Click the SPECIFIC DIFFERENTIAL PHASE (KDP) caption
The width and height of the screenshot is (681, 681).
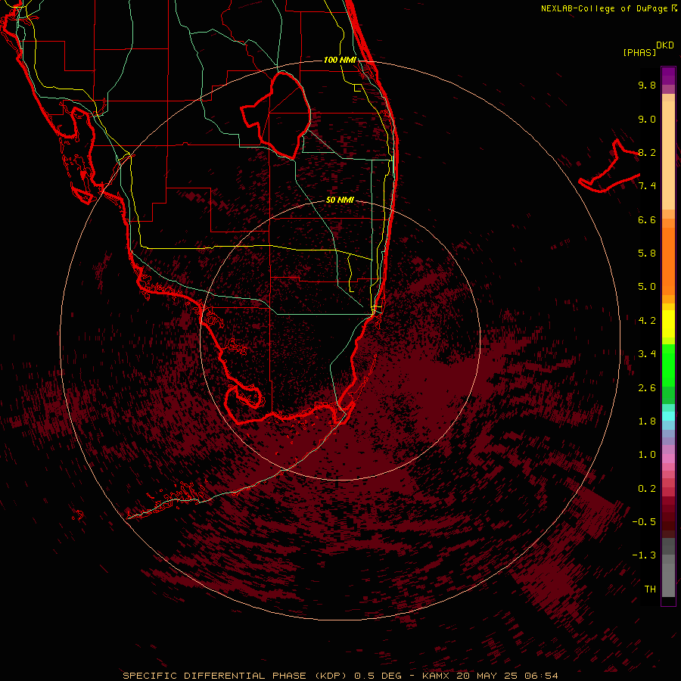235,676
